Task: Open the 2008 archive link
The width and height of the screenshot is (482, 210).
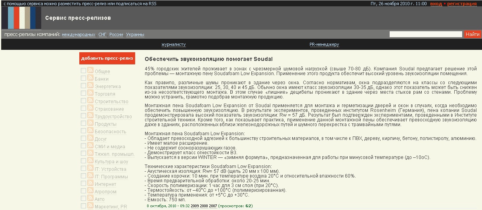Action: click(204, 206)
